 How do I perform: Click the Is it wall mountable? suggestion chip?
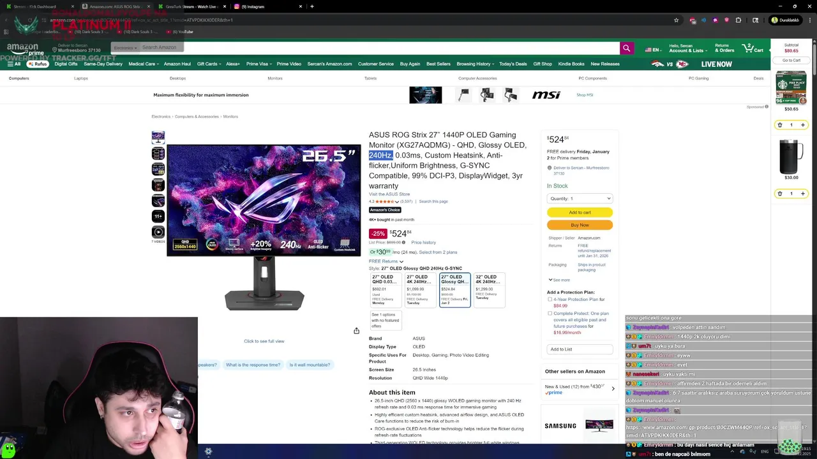310,365
